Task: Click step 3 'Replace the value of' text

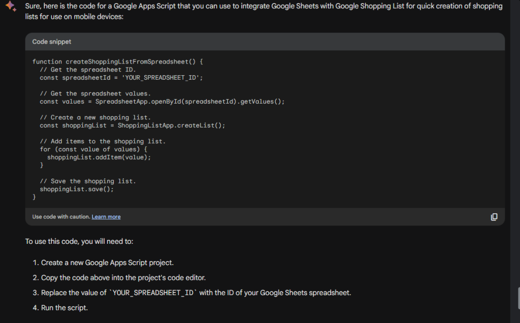Action: [196, 293]
